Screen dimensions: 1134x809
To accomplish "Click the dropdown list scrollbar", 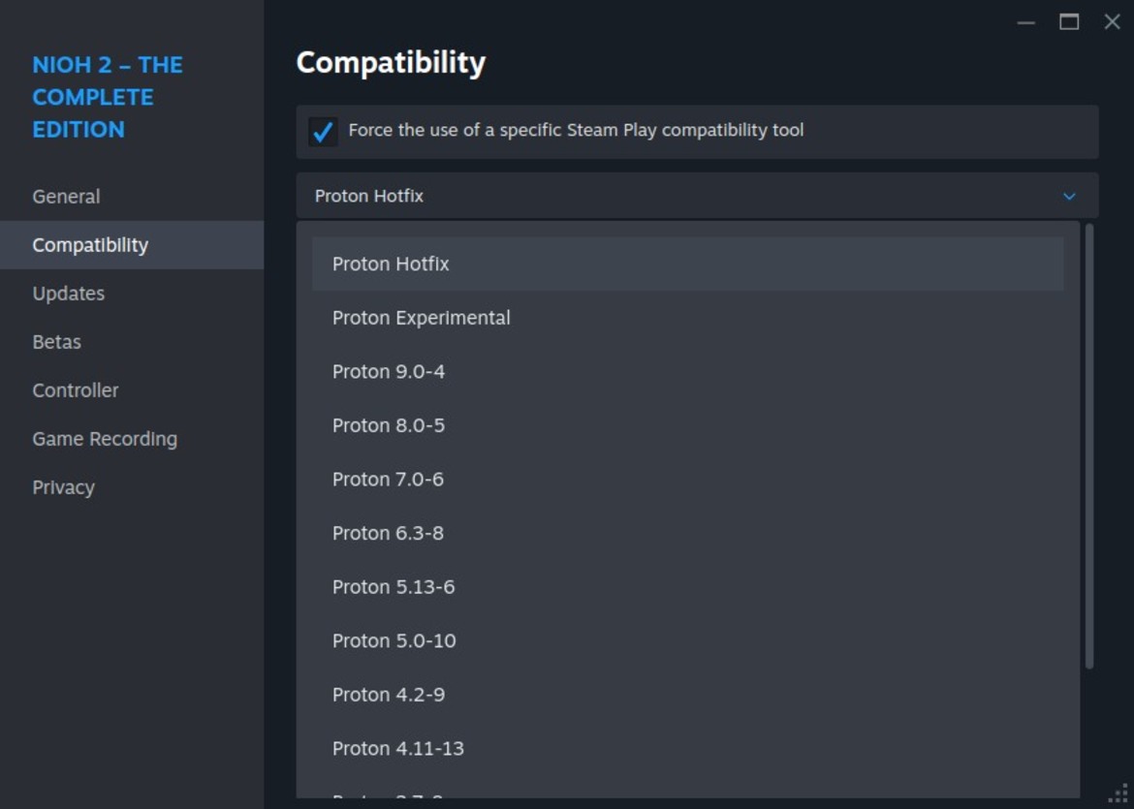I will (1089, 446).
